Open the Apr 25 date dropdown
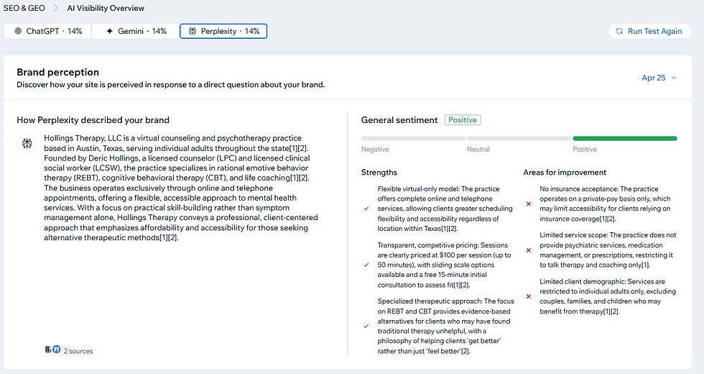 659,78
